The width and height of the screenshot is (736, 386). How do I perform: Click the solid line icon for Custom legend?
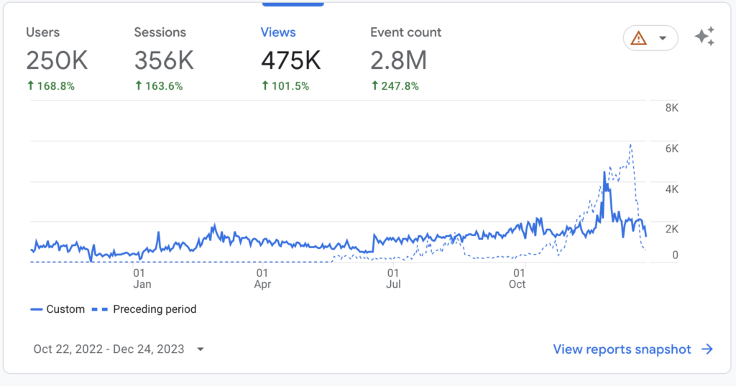click(37, 309)
